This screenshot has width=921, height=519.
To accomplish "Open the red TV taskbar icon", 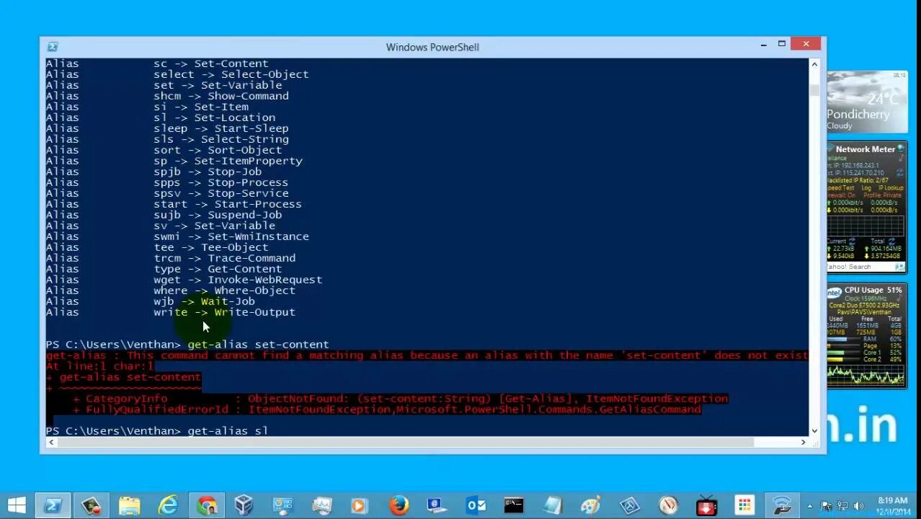I will [x=706, y=505].
